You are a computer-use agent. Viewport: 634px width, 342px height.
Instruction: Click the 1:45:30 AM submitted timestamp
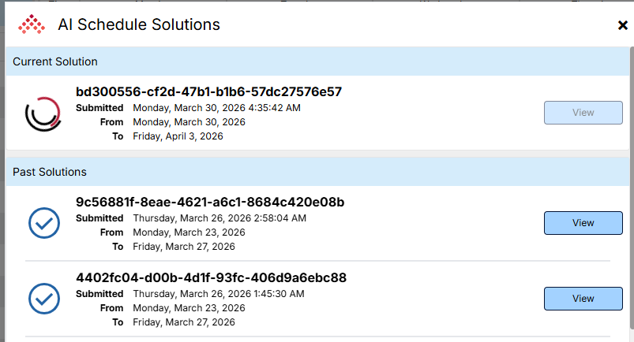coord(219,294)
